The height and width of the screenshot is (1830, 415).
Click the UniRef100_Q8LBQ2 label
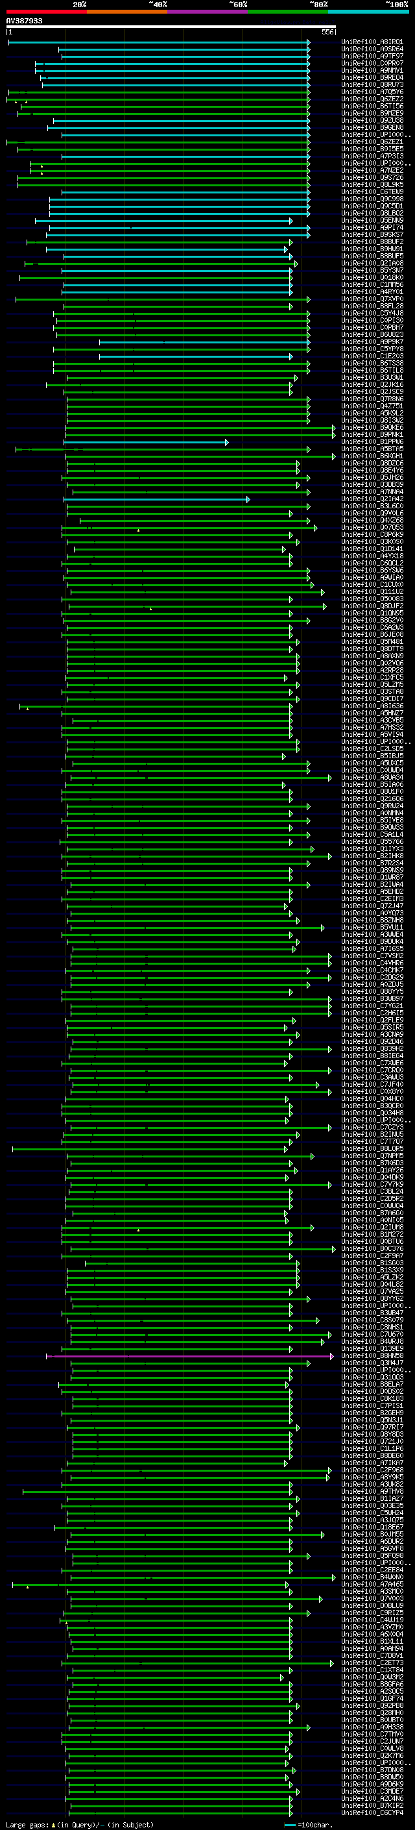(x=372, y=213)
